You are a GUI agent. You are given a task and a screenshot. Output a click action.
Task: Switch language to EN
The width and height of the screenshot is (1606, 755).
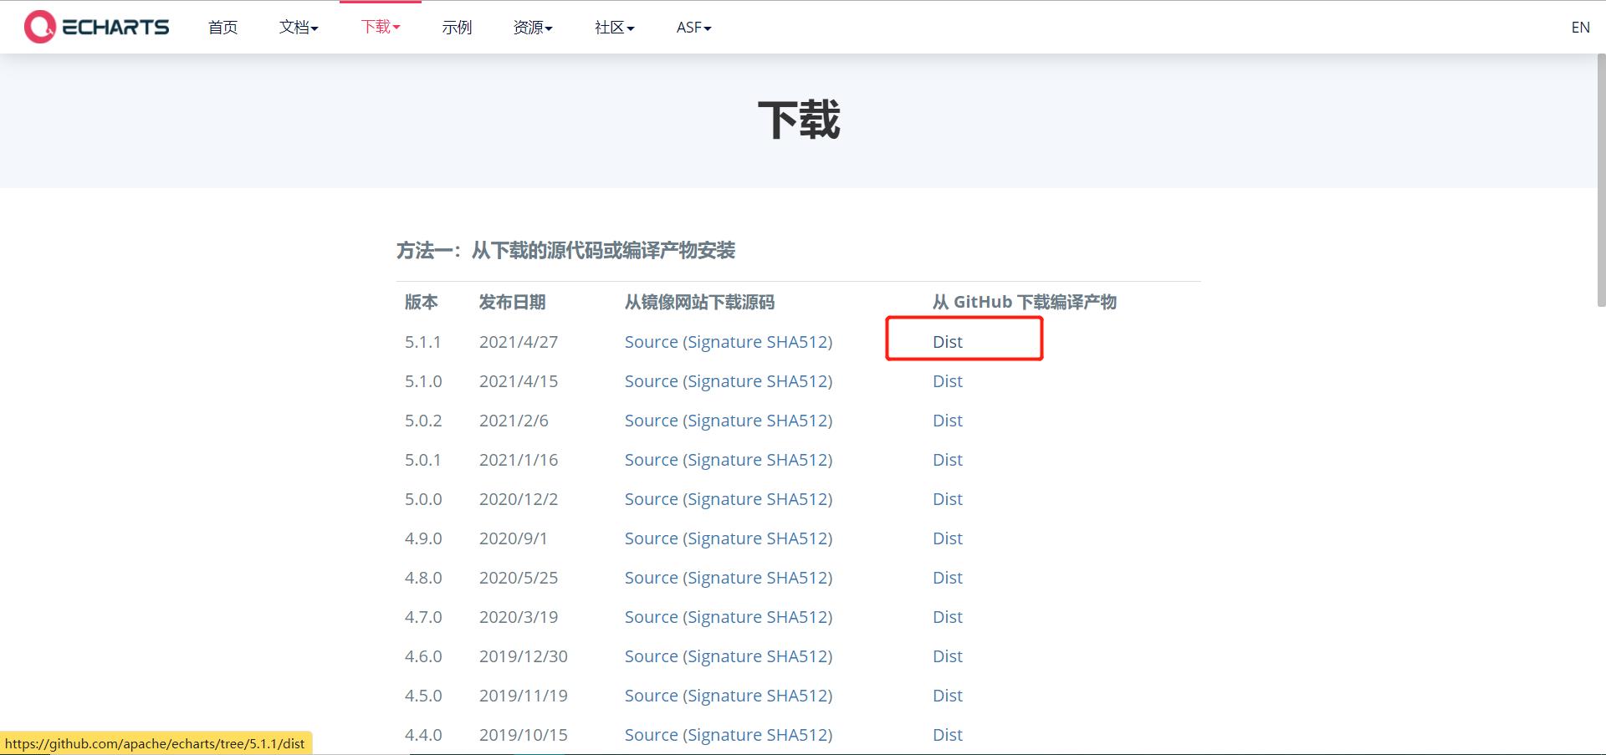click(x=1580, y=28)
